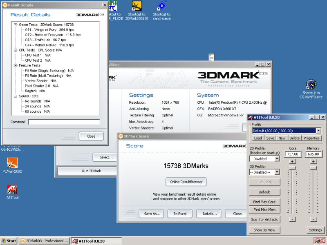Click the 3DMark Score title bar icon
This screenshot has height=245, width=327.
click(x=121, y=136)
